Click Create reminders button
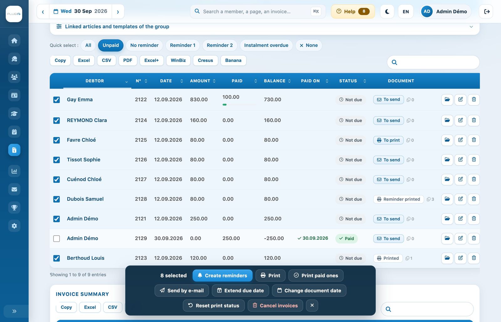This screenshot has height=322, width=501. (222, 275)
